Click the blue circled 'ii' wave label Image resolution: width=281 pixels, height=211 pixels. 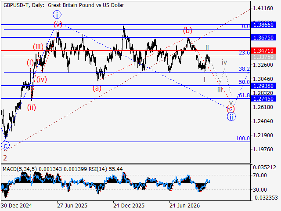click(x=231, y=117)
